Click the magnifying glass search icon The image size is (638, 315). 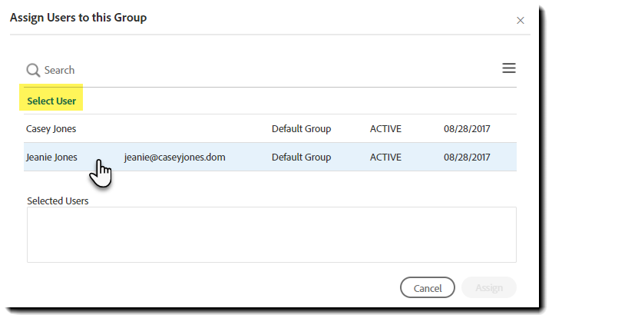coord(33,71)
